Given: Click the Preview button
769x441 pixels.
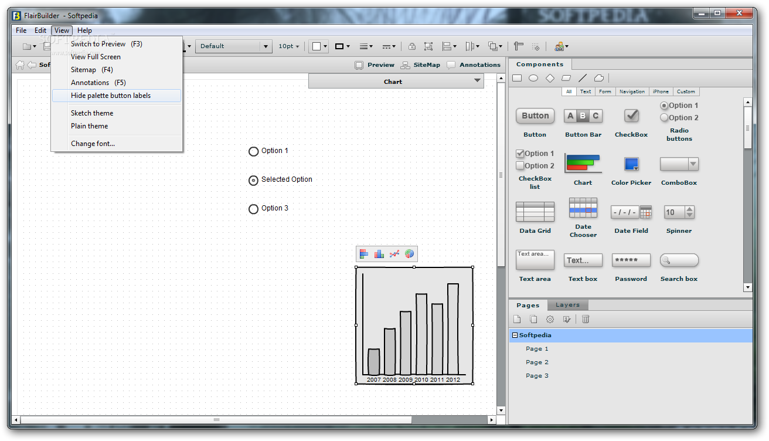Looking at the screenshot, I should (x=375, y=65).
